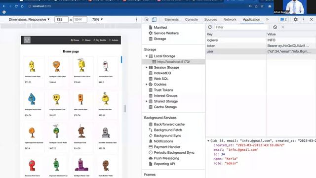Screen dimensions: 316x178
Task: Open the browser home icon
Action: 22,6
